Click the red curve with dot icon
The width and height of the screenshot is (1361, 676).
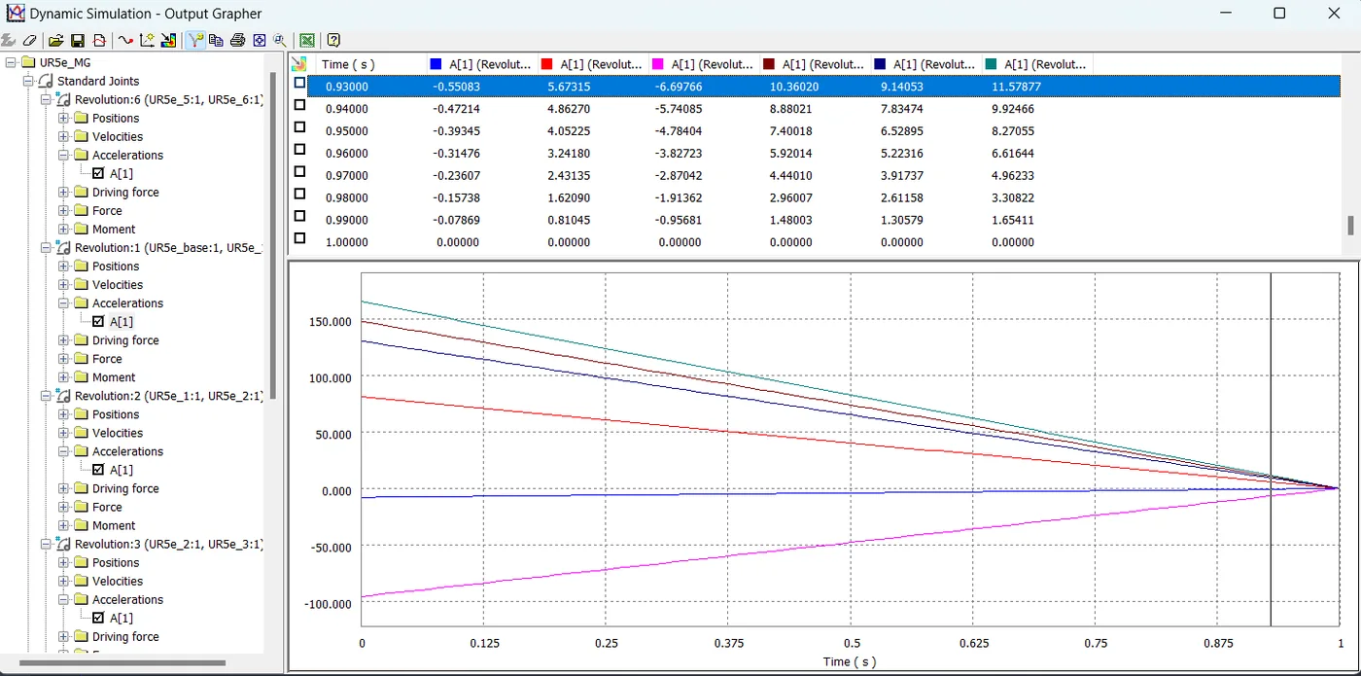125,41
